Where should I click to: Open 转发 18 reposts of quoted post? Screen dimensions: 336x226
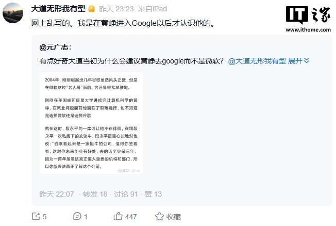coord(94,194)
